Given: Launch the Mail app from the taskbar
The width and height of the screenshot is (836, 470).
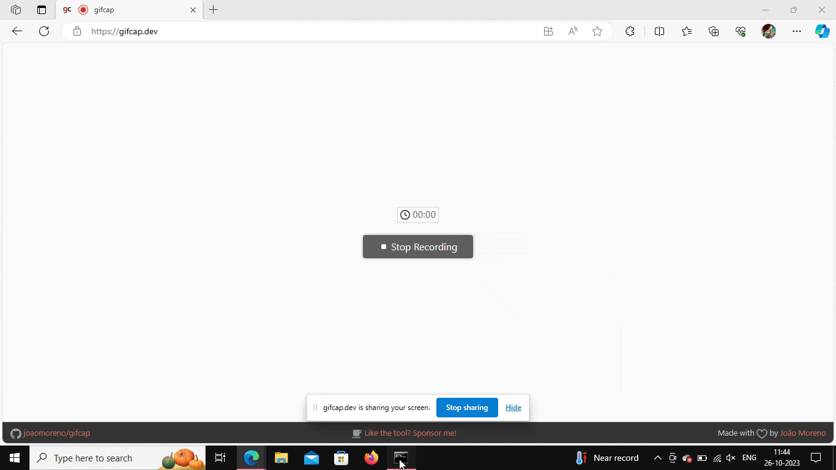Looking at the screenshot, I should click(x=312, y=458).
